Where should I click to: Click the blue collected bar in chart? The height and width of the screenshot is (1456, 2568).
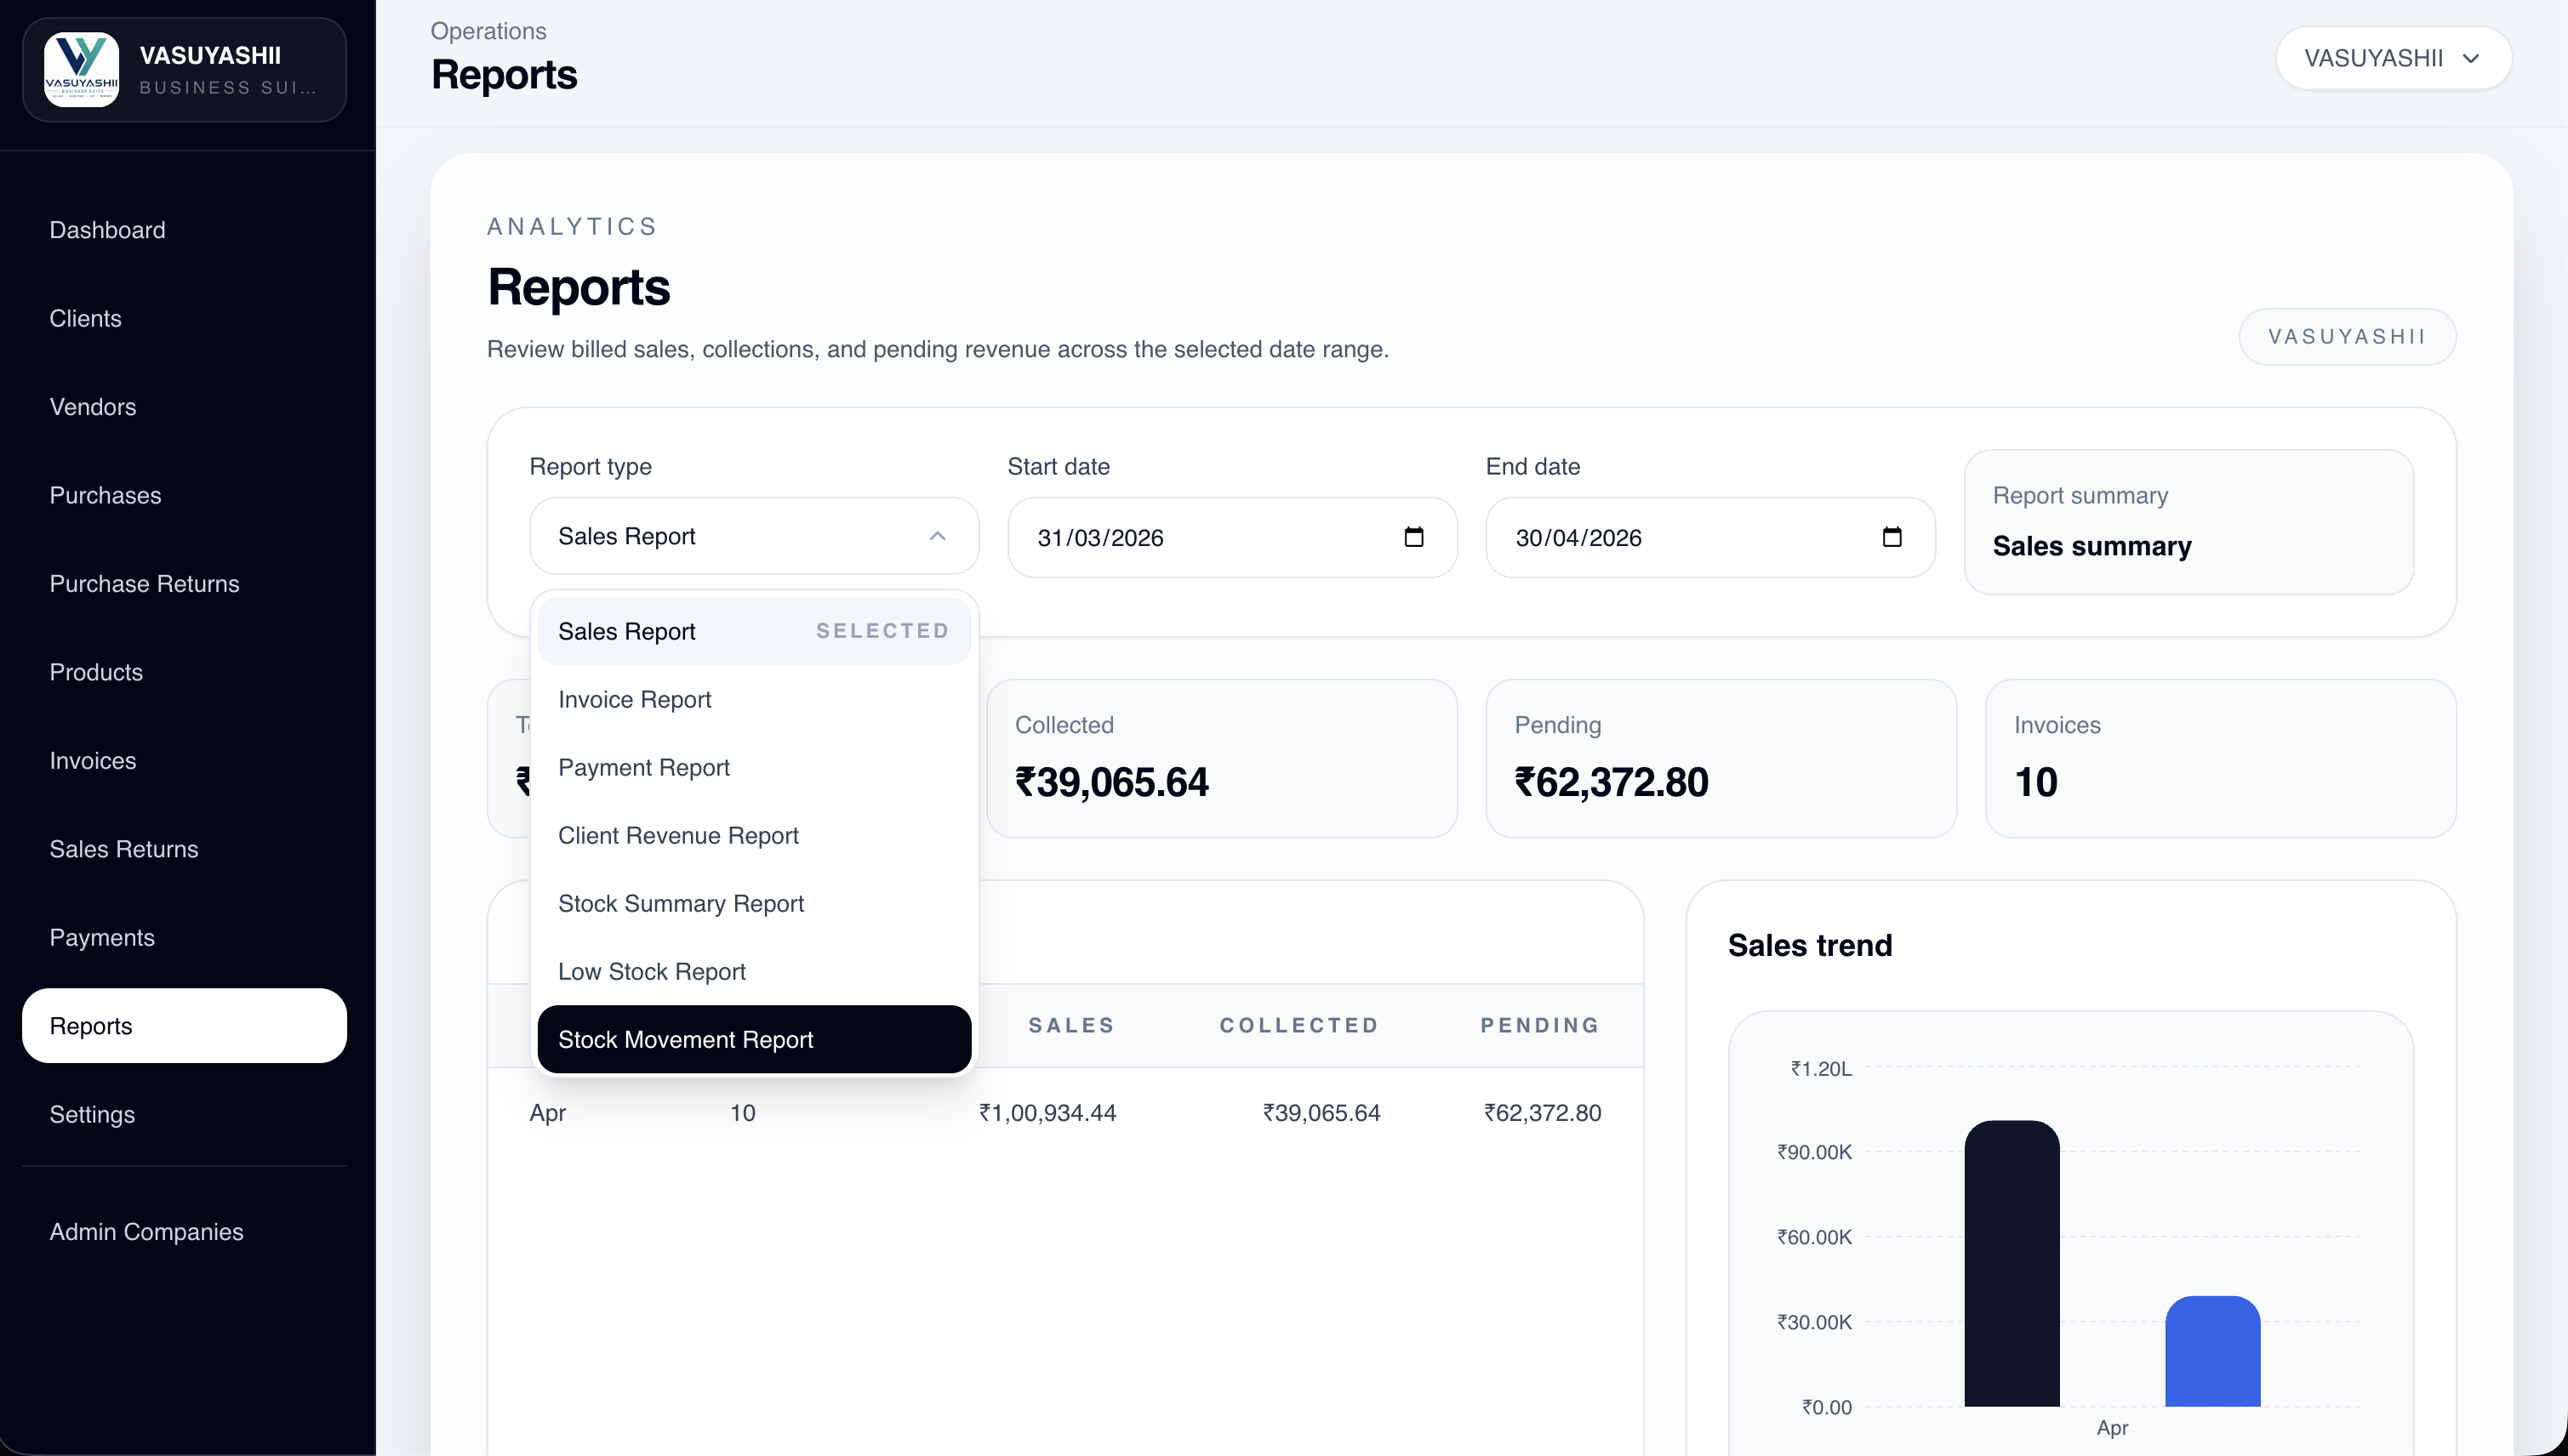pyautogui.click(x=2211, y=1351)
